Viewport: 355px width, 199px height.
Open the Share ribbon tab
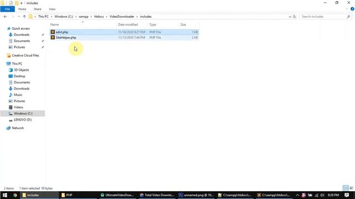tap(37, 9)
